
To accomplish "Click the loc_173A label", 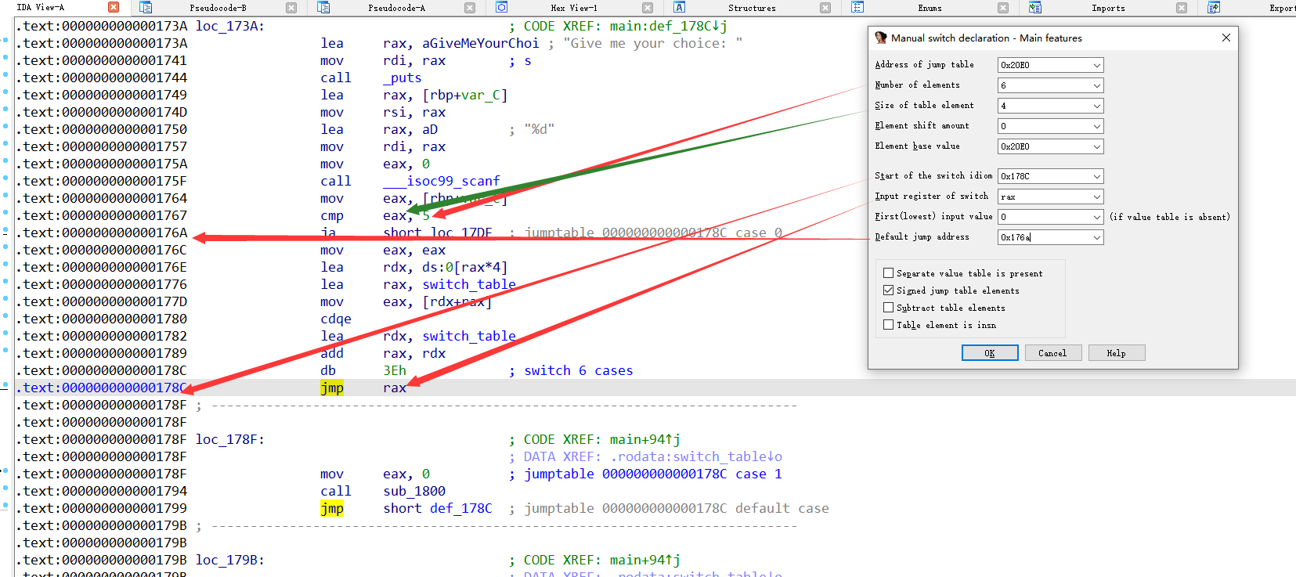I will click(x=229, y=26).
